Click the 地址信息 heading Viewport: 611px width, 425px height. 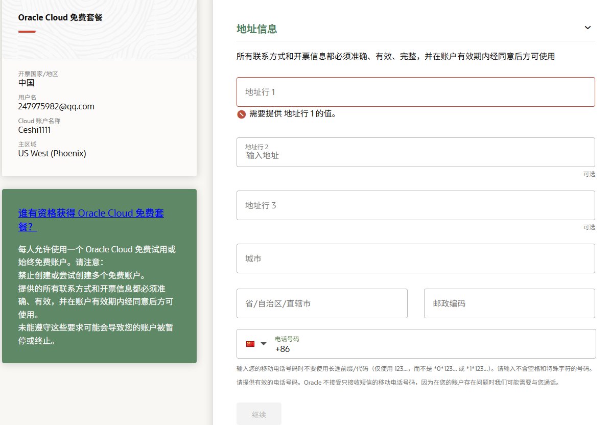click(x=256, y=29)
